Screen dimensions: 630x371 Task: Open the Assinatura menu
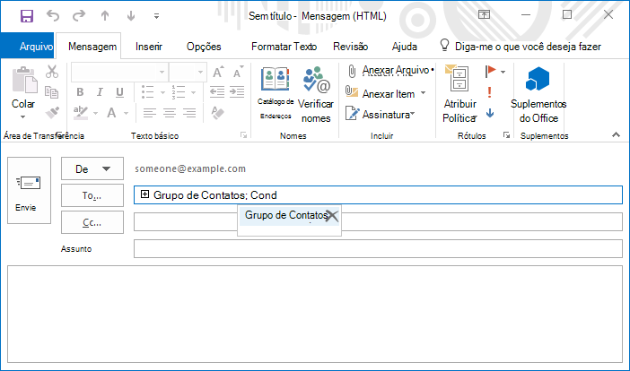[381, 115]
